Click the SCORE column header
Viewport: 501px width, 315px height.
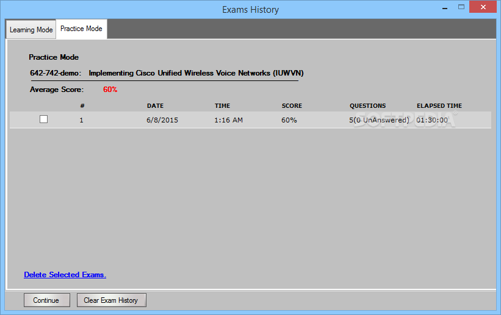tap(292, 106)
